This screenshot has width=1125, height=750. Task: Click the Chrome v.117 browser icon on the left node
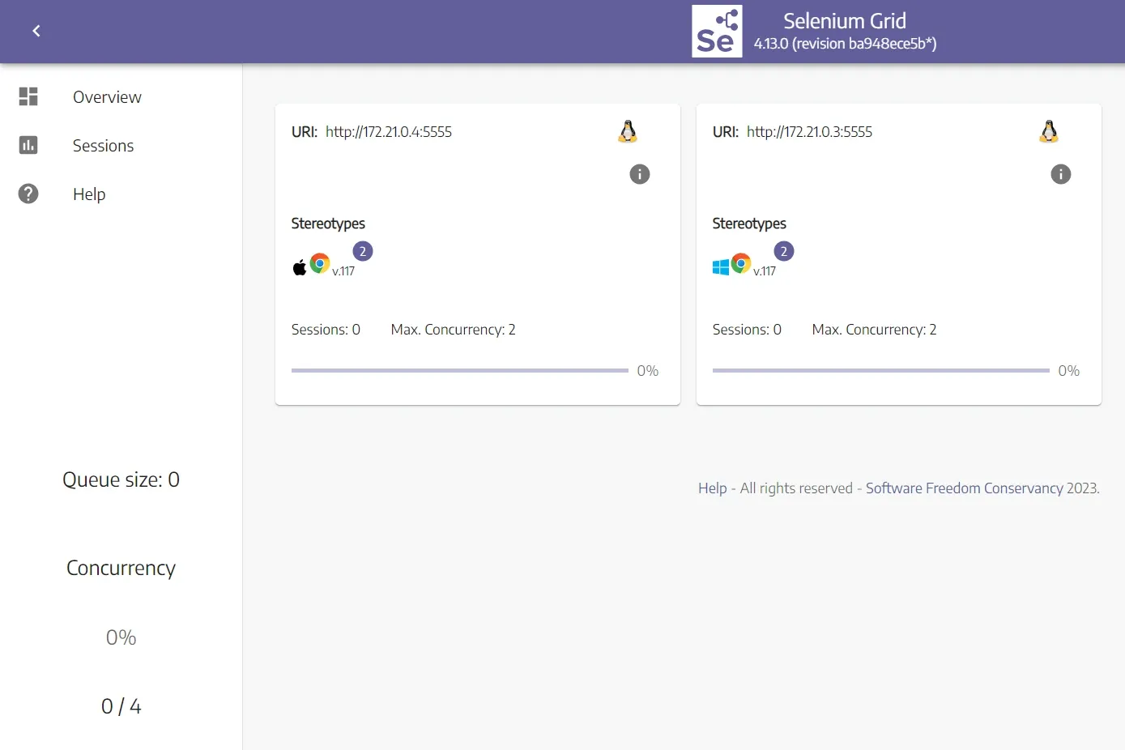pos(319,262)
